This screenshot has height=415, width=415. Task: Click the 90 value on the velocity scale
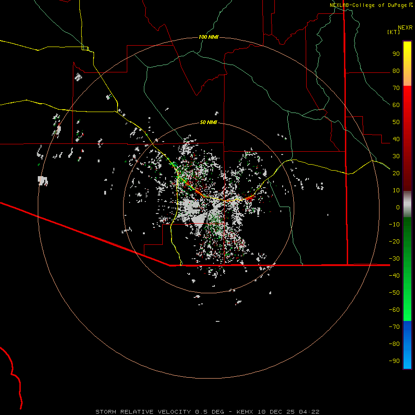396,54
